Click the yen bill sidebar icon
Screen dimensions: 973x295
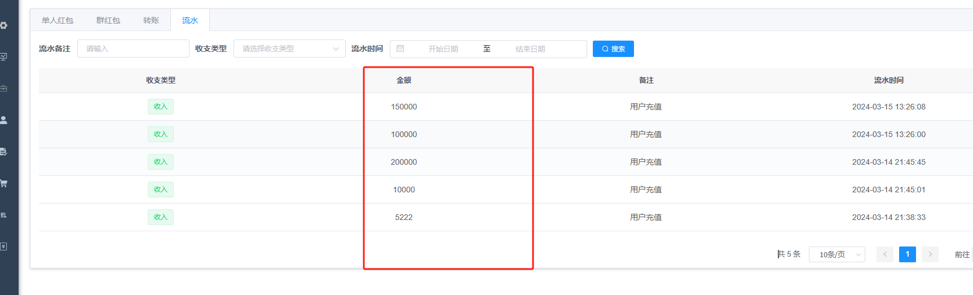pos(4,246)
